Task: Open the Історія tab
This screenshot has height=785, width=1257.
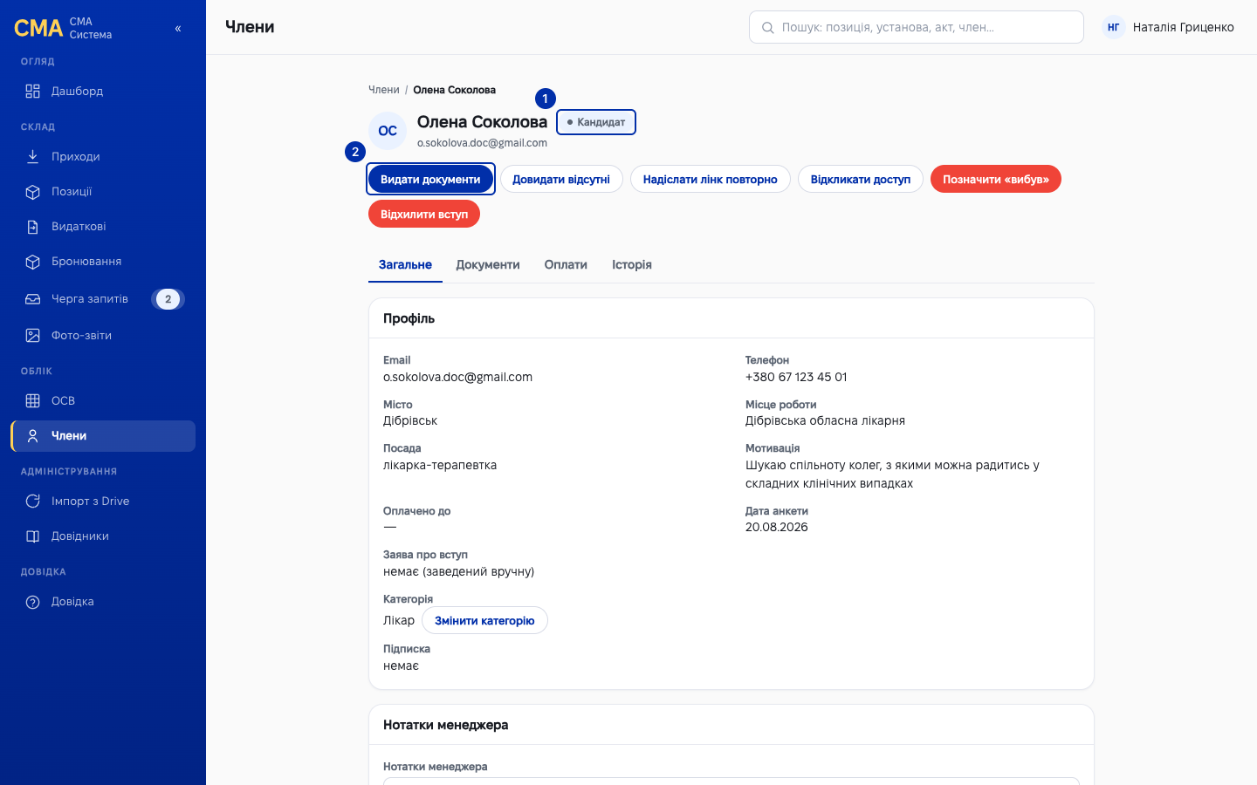Action: 632,265
